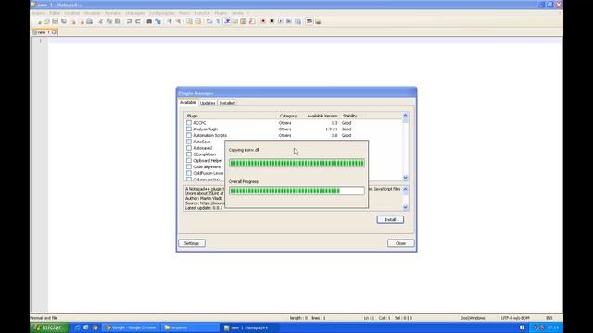Open the Arquivo menu
593x333 pixels.
point(38,13)
